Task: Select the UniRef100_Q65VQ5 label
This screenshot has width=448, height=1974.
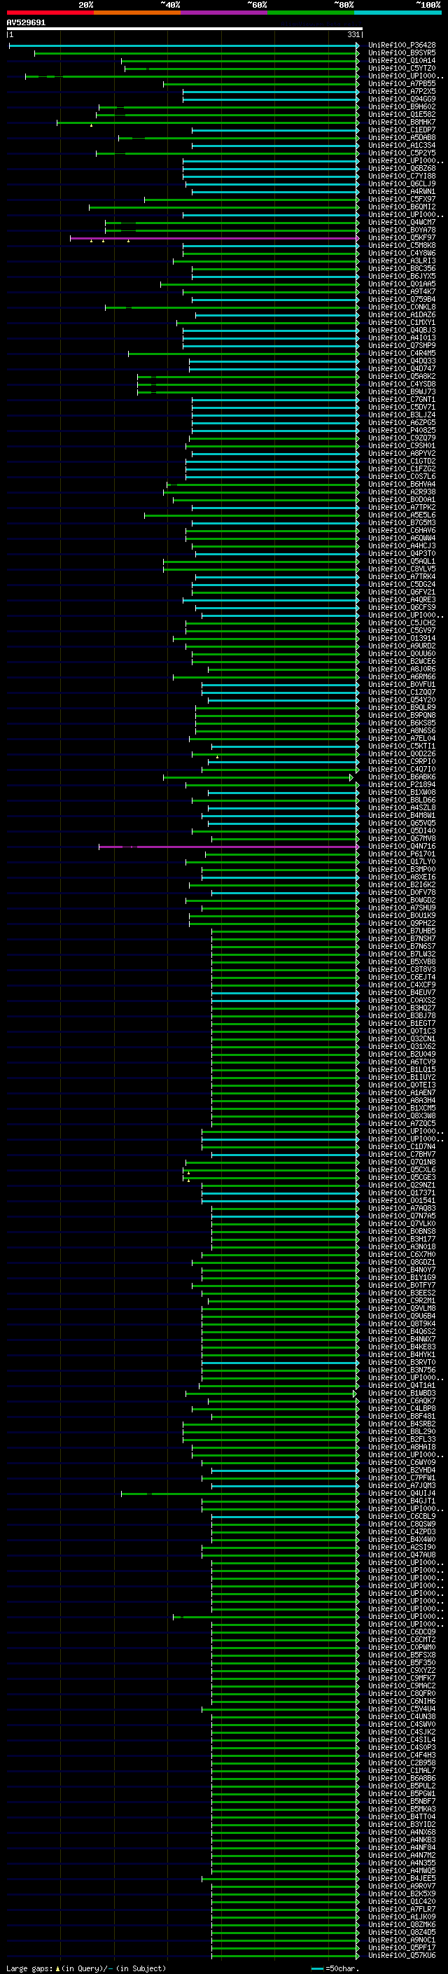Action: (401, 823)
